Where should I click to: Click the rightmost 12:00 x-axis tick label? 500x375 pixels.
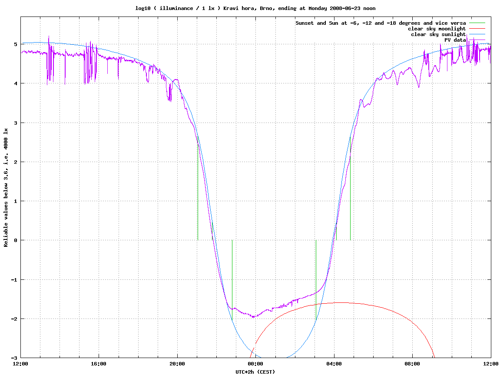(491, 364)
